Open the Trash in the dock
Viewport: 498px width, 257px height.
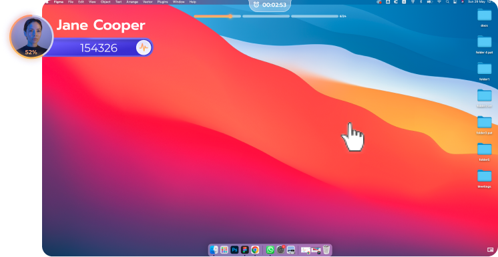point(326,250)
